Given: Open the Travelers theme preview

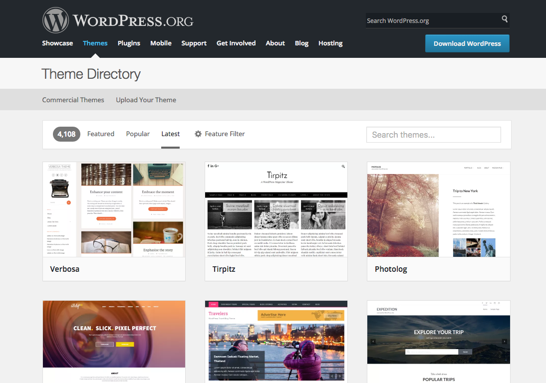Looking at the screenshot, I should click(x=276, y=342).
